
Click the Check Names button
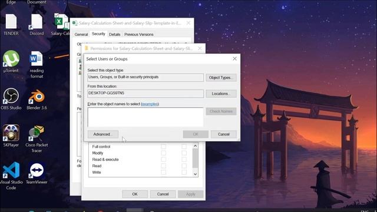click(x=221, y=111)
